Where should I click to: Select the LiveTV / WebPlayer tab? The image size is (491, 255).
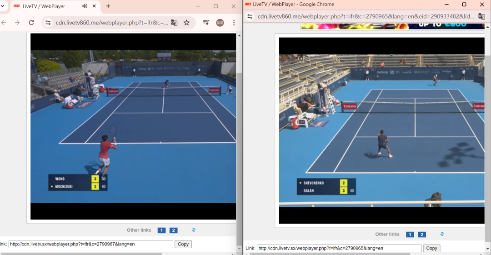pyautogui.click(x=44, y=6)
